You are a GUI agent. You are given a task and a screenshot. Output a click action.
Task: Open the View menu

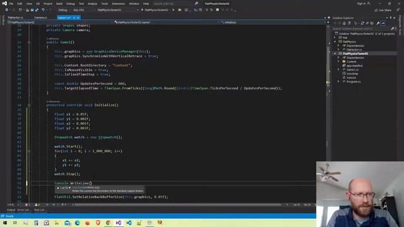pyautogui.click(x=29, y=4)
